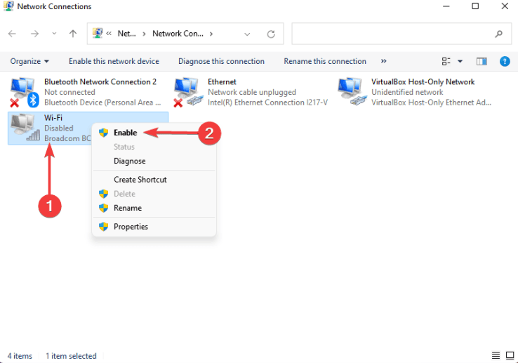Screen dimensions: 518x363
Task: Open recent locations dropdown arrow
Action: point(54,34)
